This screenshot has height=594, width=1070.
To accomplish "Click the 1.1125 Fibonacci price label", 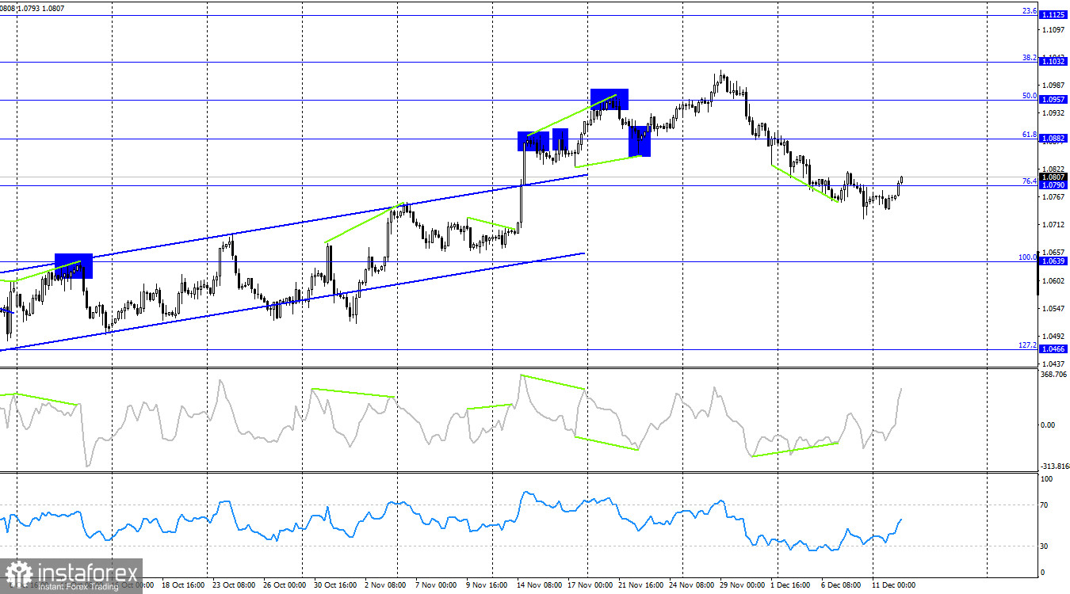I will (x=1053, y=15).
